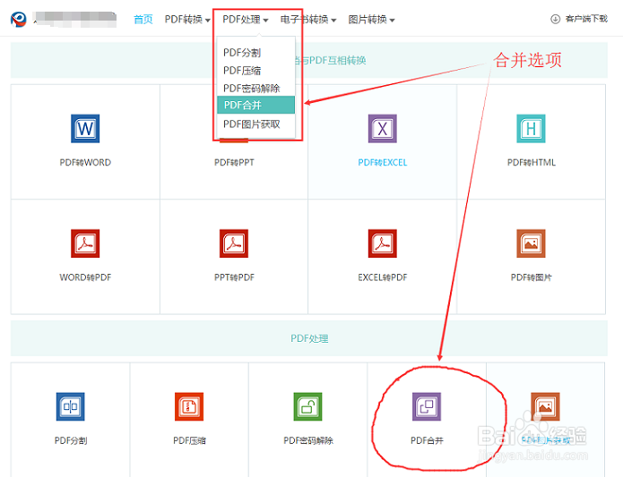This screenshot has width=623, height=477.
Task: Click the WORD转PDF label
Action: 85,277
